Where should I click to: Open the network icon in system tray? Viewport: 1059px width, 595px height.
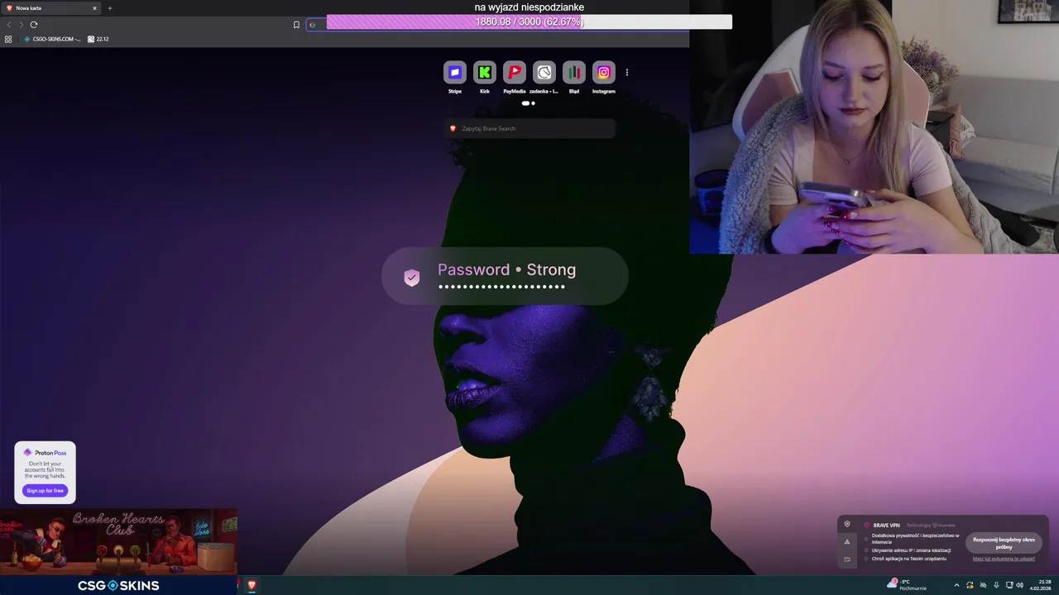[x=1008, y=585]
